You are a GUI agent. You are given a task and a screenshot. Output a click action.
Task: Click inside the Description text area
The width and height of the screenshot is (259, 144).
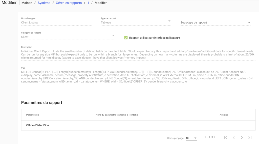[x=138, y=54]
